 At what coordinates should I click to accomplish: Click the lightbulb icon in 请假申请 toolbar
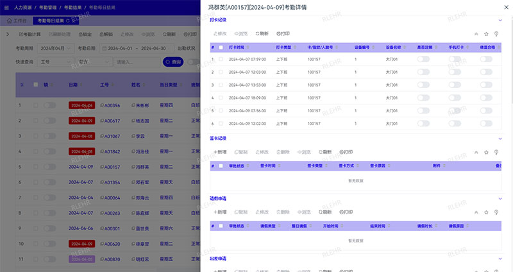(496, 212)
